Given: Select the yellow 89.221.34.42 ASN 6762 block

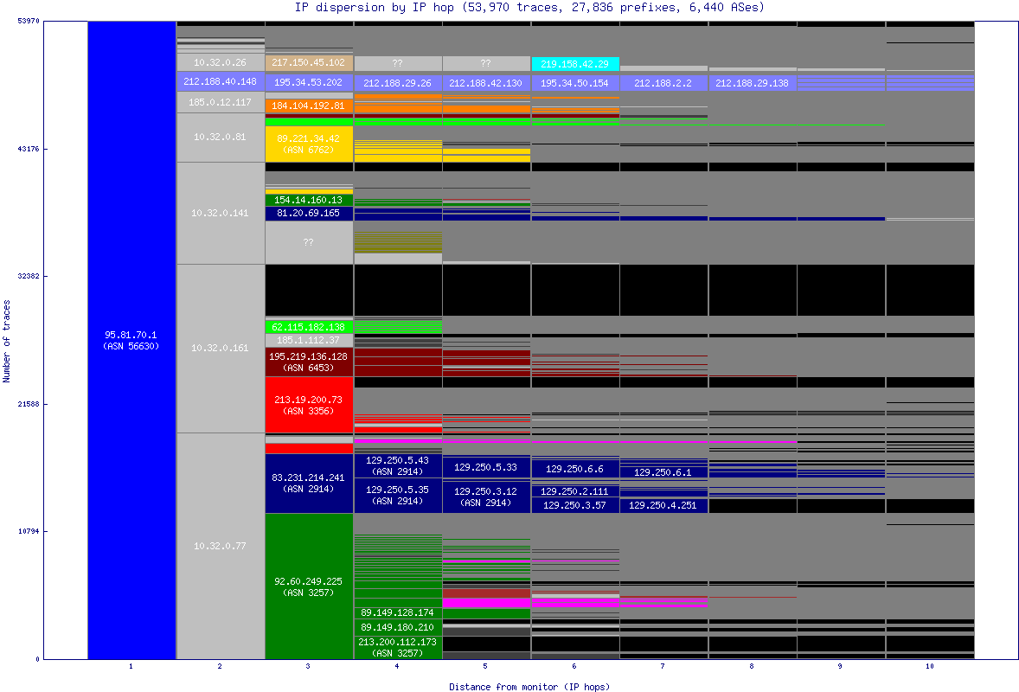Looking at the screenshot, I should coord(308,144).
